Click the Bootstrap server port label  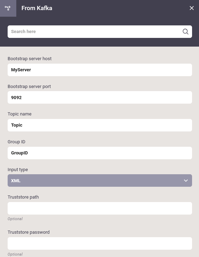pyautogui.click(x=29, y=86)
